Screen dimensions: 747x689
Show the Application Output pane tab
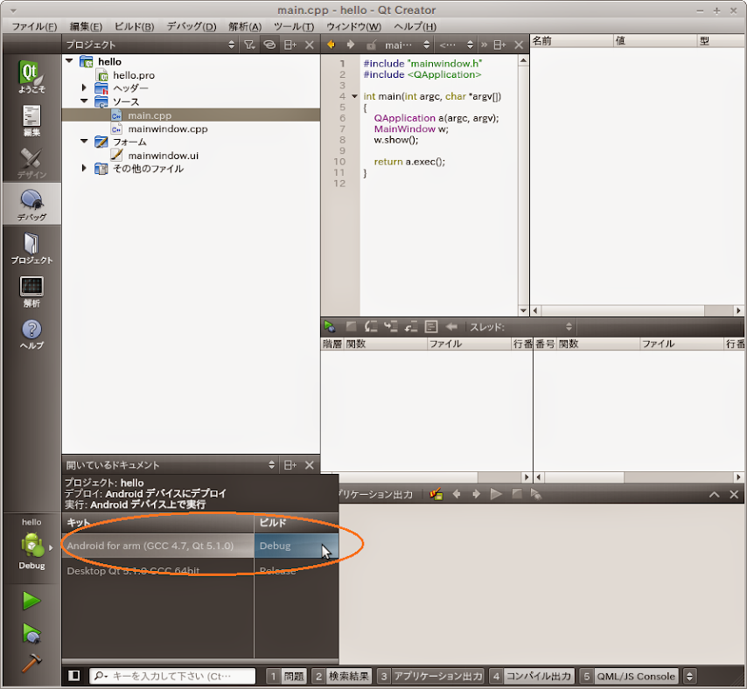click(430, 676)
